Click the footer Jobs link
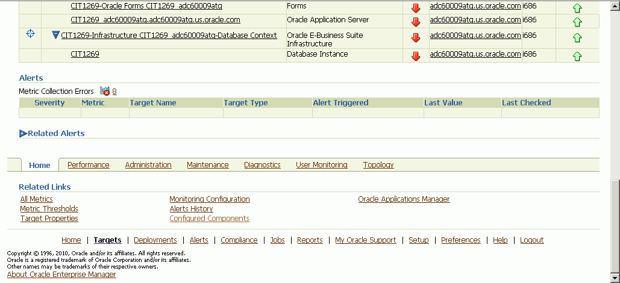Viewport: 620px width, 283px height. 278,240
